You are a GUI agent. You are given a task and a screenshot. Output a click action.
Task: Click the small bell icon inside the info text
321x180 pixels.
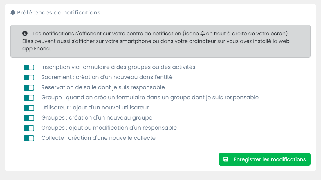(203, 33)
